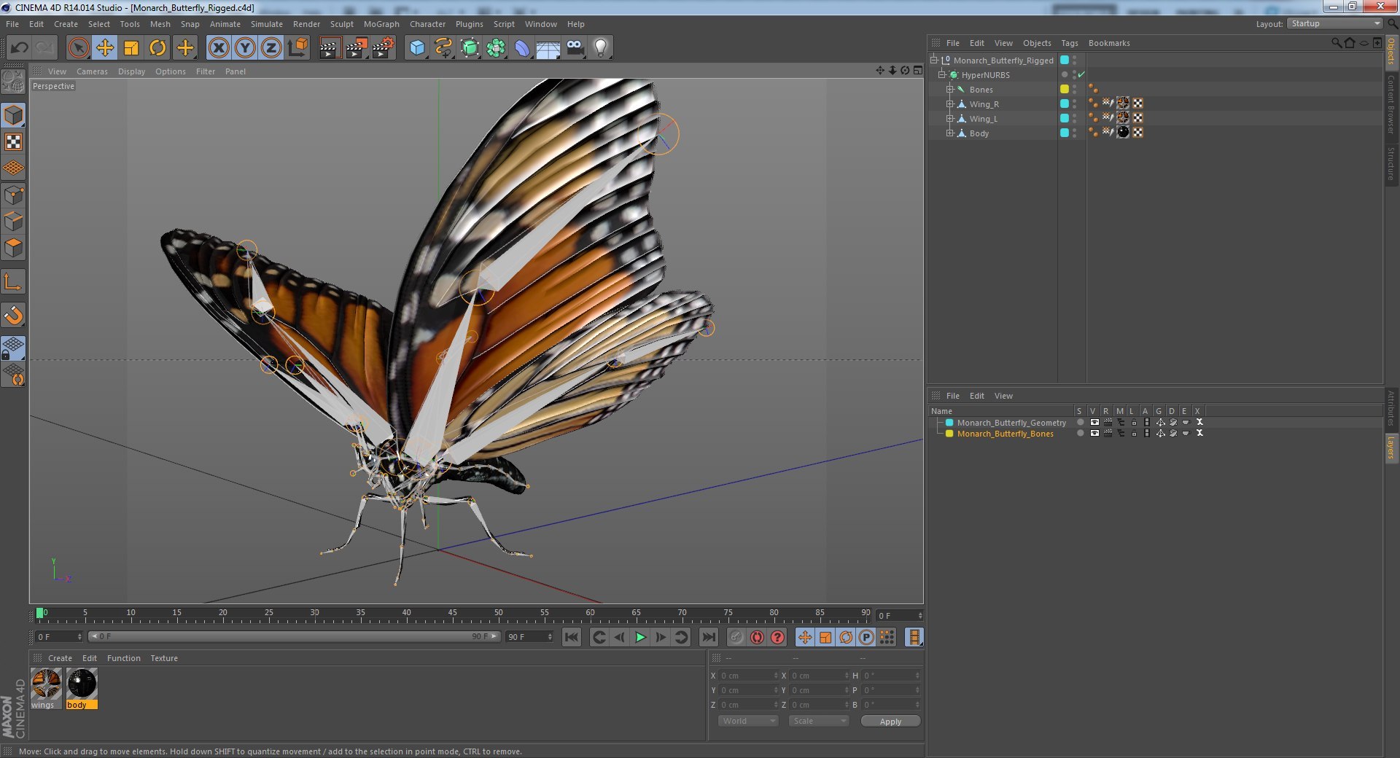This screenshot has height=758, width=1400.
Task: Add a Cube primitive object
Action: coord(417,48)
